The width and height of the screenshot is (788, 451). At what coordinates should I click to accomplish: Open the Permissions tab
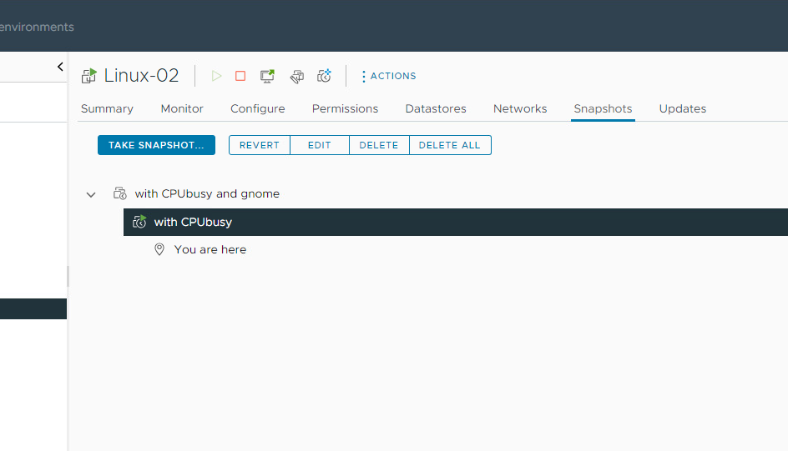pyautogui.click(x=346, y=109)
